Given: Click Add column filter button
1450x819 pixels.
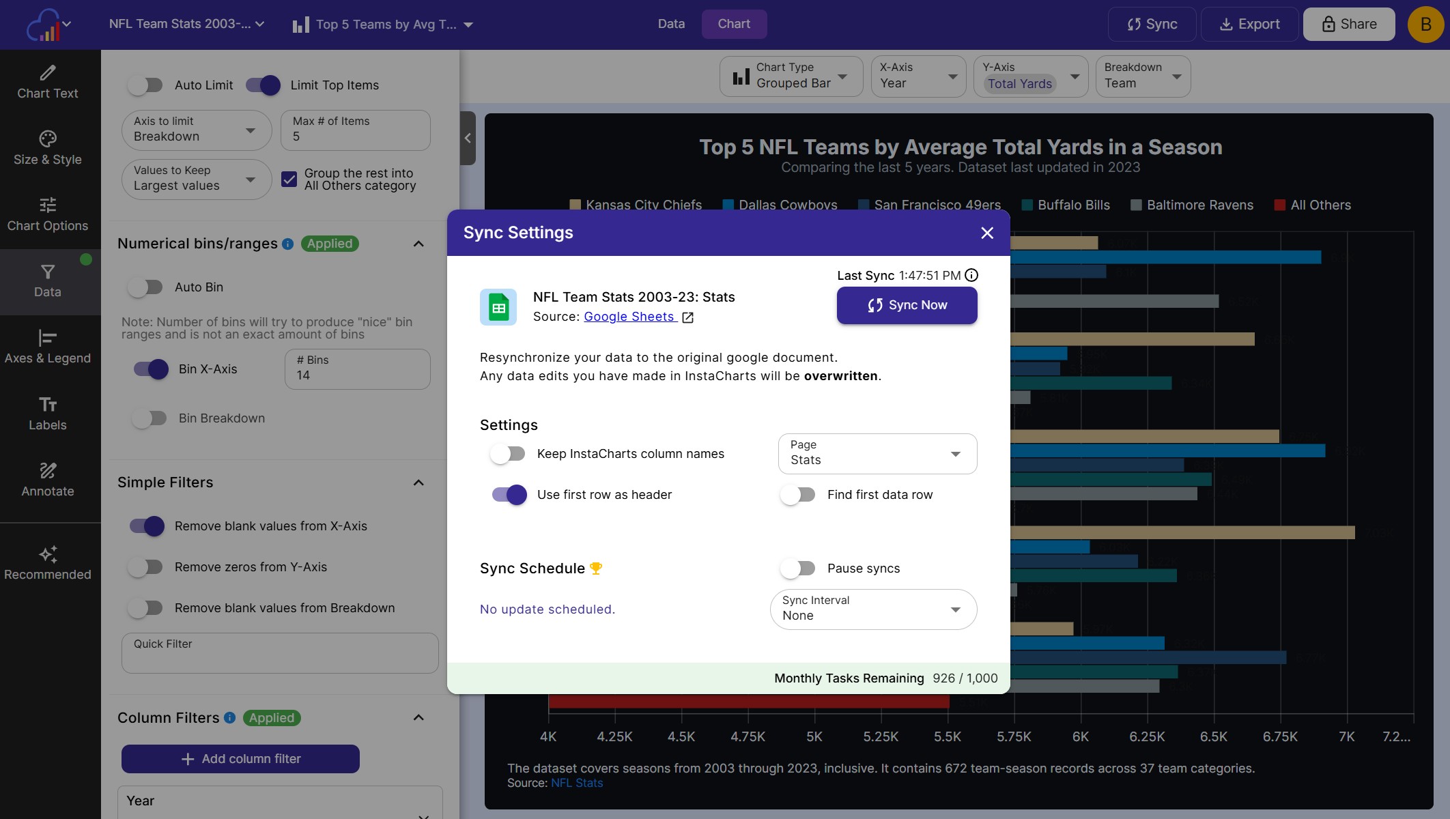Looking at the screenshot, I should tap(240, 759).
